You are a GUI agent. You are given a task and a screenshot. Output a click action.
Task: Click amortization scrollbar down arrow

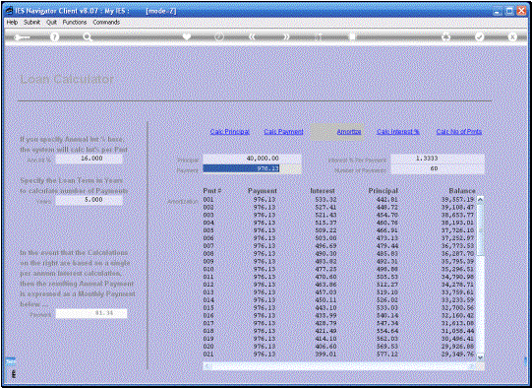tap(480, 356)
